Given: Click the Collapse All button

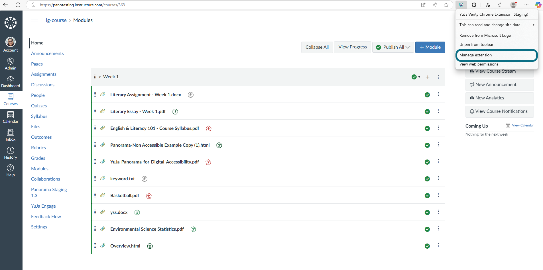Looking at the screenshot, I should pos(317,47).
